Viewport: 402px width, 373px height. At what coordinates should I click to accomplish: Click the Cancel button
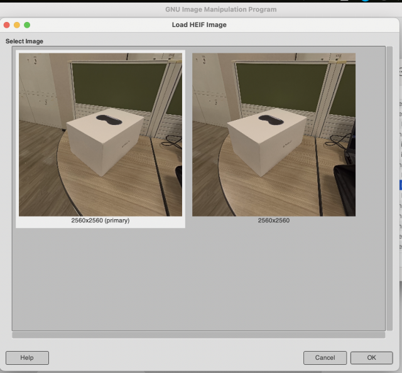pyautogui.click(x=325, y=358)
